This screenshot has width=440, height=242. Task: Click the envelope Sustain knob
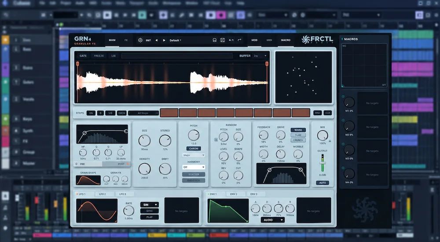[x=279, y=209]
